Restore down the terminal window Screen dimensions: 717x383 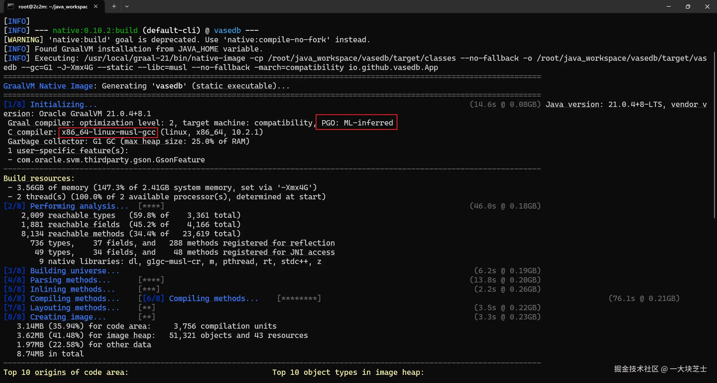click(688, 6)
